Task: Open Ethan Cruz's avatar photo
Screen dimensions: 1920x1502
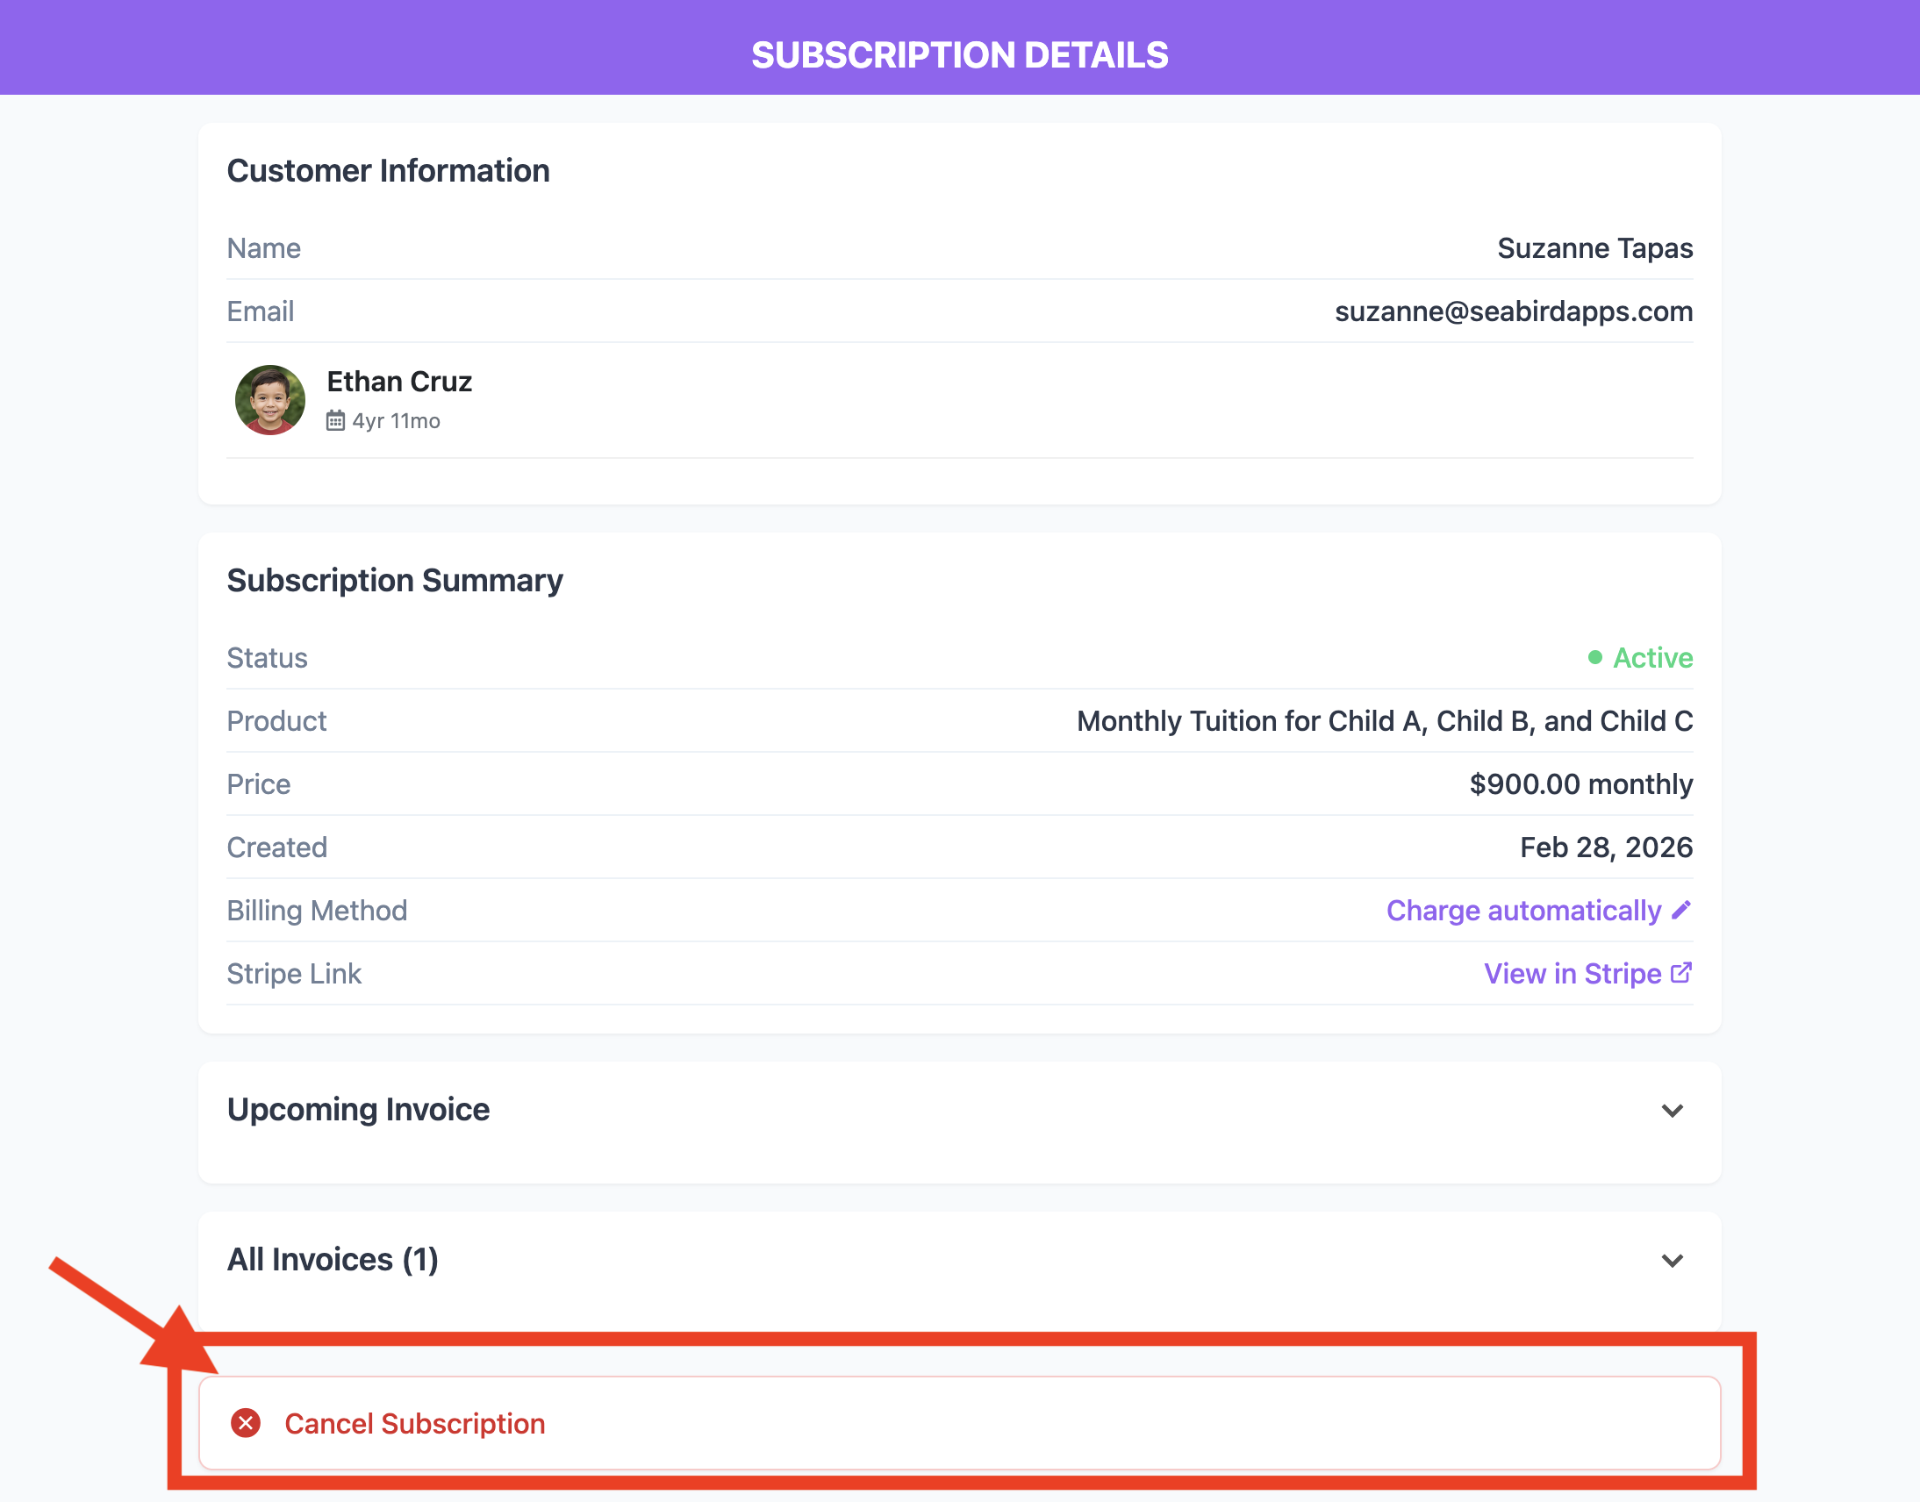Action: 270,400
